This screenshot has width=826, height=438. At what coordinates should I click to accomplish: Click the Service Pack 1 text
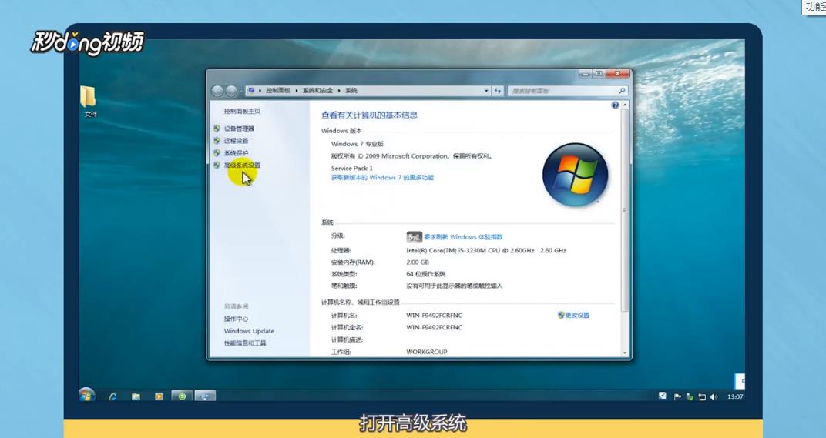[352, 168]
